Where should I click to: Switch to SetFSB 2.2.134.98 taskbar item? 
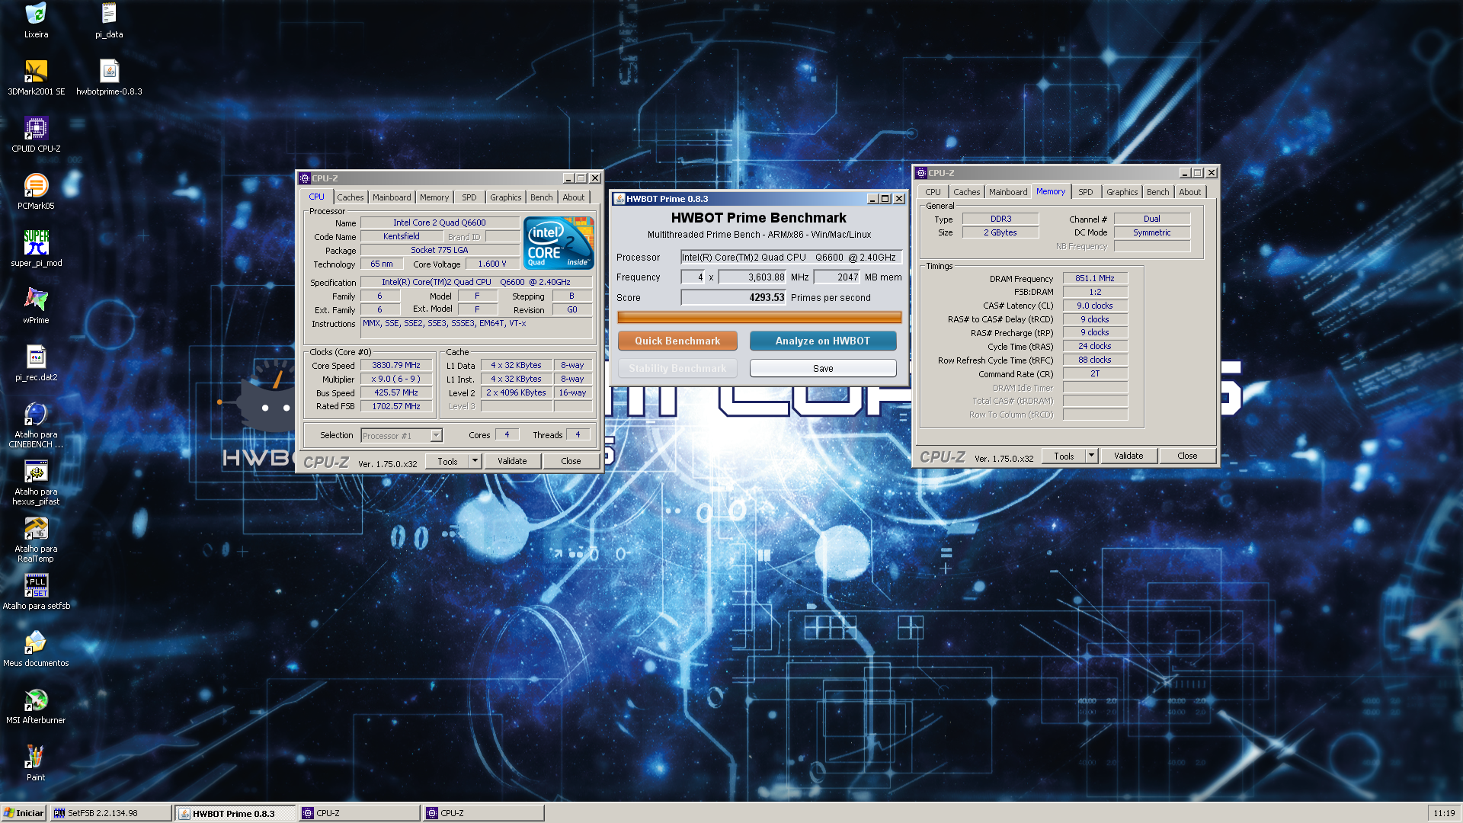point(111,813)
